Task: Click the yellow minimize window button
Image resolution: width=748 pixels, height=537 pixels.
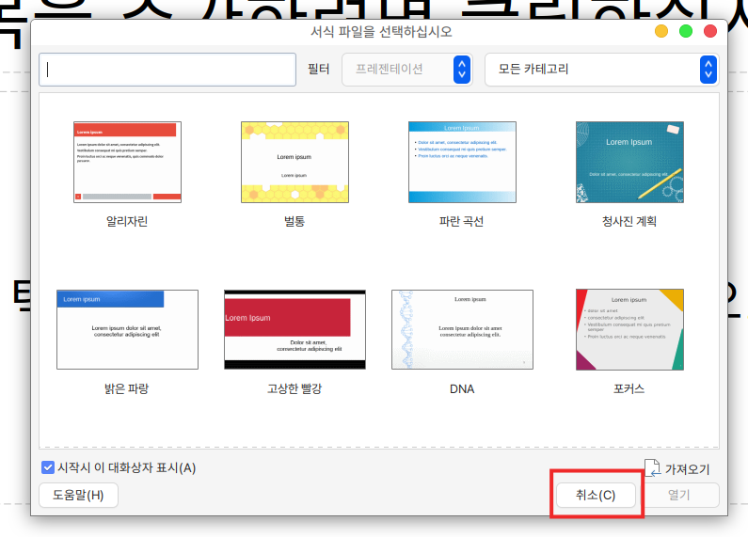Action: pos(661,31)
